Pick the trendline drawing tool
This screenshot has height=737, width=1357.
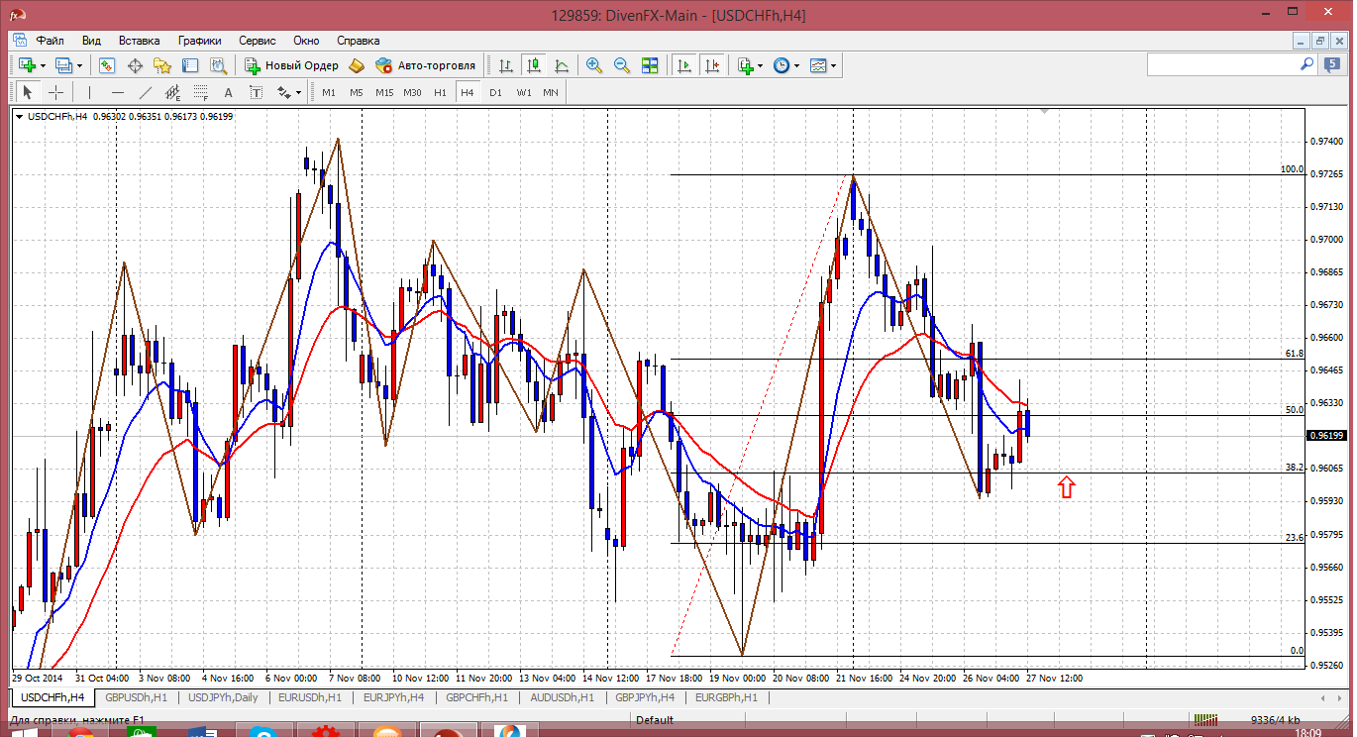click(146, 92)
